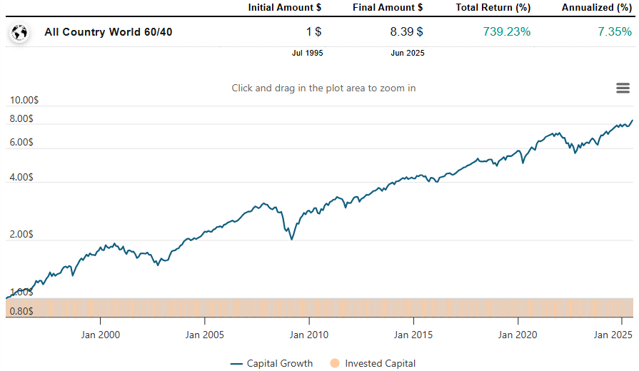This screenshot has height=371, width=639.
Task: Click the Jun 2025 end date
Action: click(408, 54)
